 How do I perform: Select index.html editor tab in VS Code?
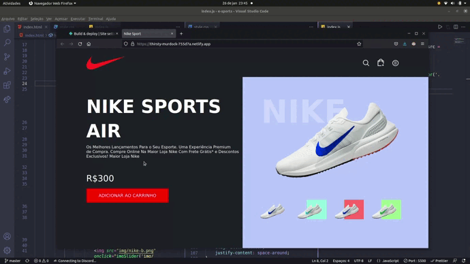pos(33,27)
